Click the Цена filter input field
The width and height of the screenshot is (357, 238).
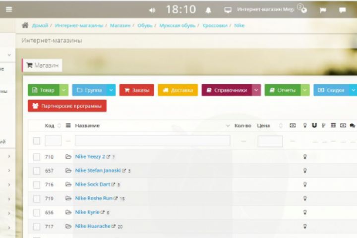[270, 141]
